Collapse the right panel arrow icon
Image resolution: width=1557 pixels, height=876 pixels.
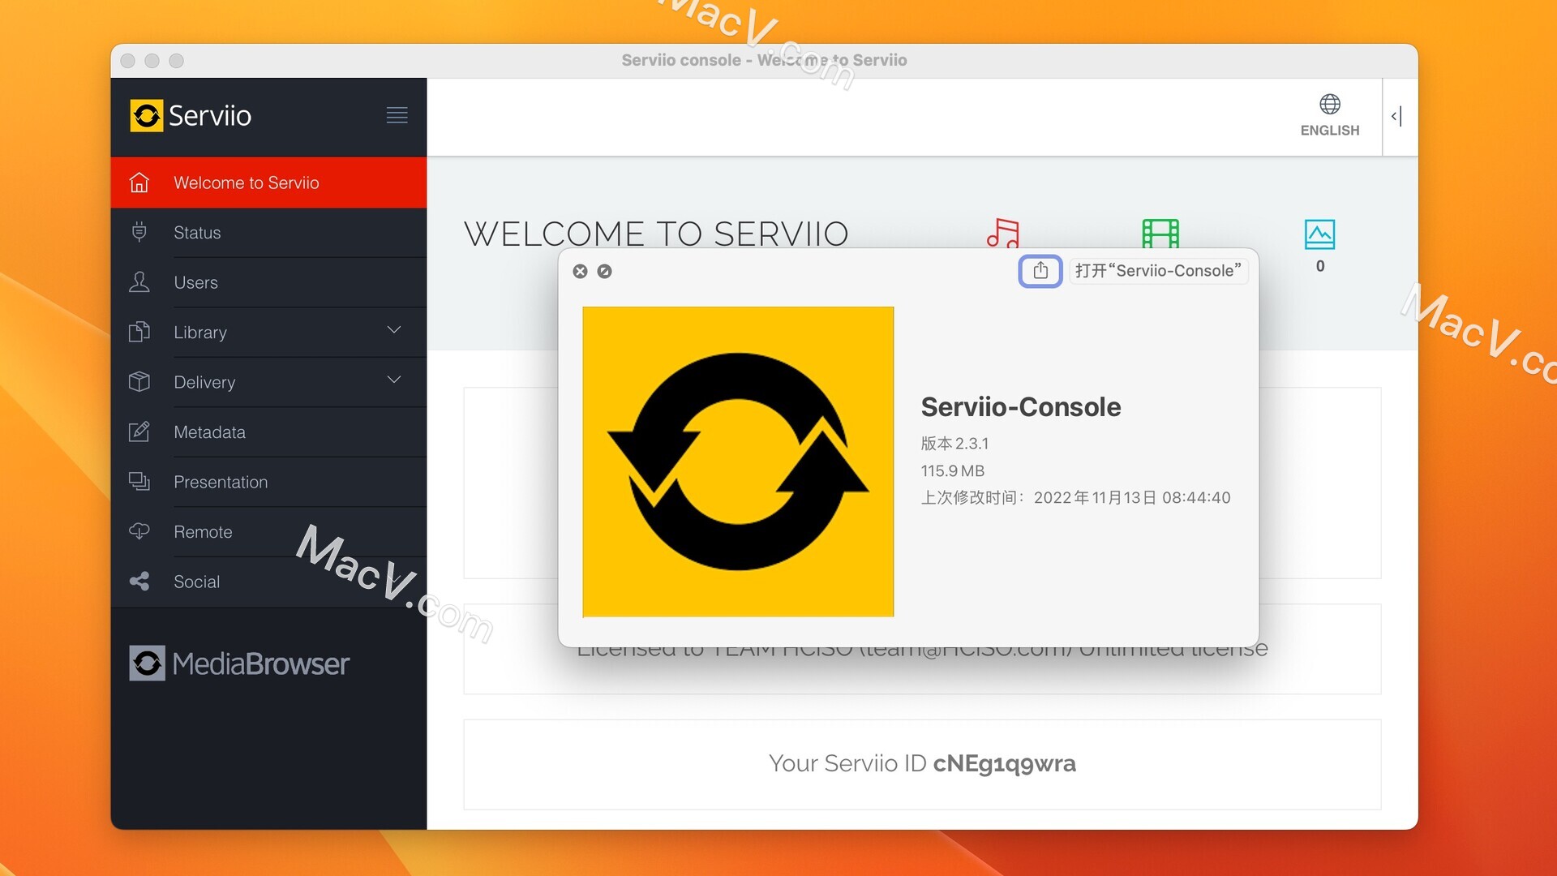[1396, 116]
